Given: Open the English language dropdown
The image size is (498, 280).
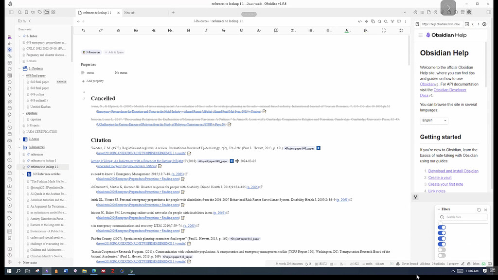Looking at the screenshot, I should 433,120.
